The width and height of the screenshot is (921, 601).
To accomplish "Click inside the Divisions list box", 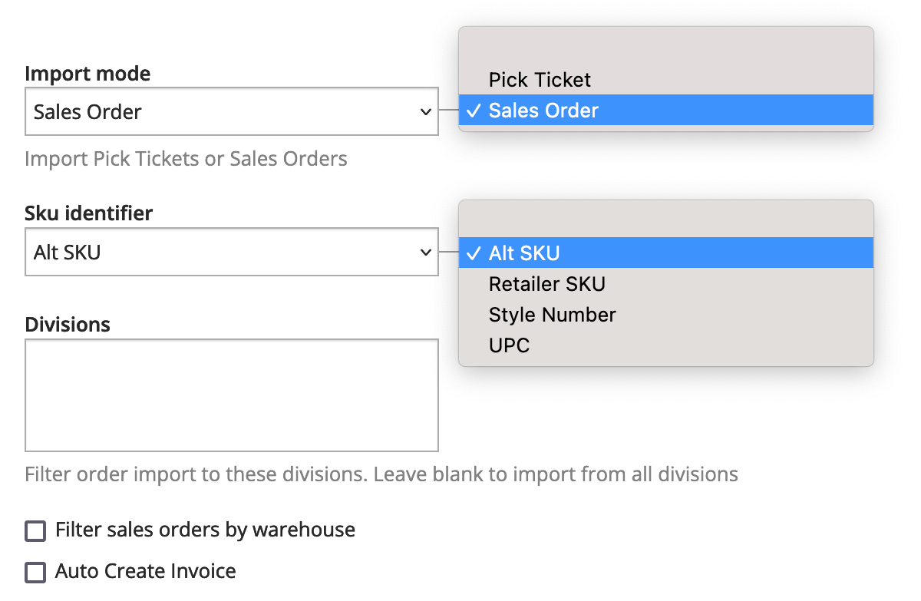I will click(231, 395).
